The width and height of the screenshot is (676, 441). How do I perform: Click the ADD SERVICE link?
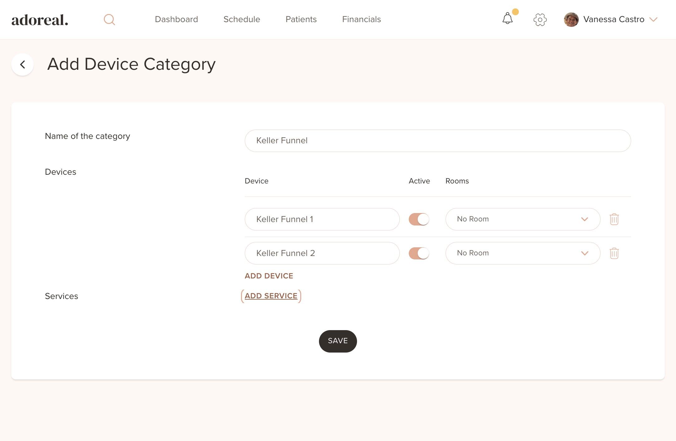(271, 296)
